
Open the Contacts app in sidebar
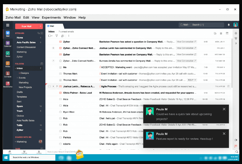point(8,74)
